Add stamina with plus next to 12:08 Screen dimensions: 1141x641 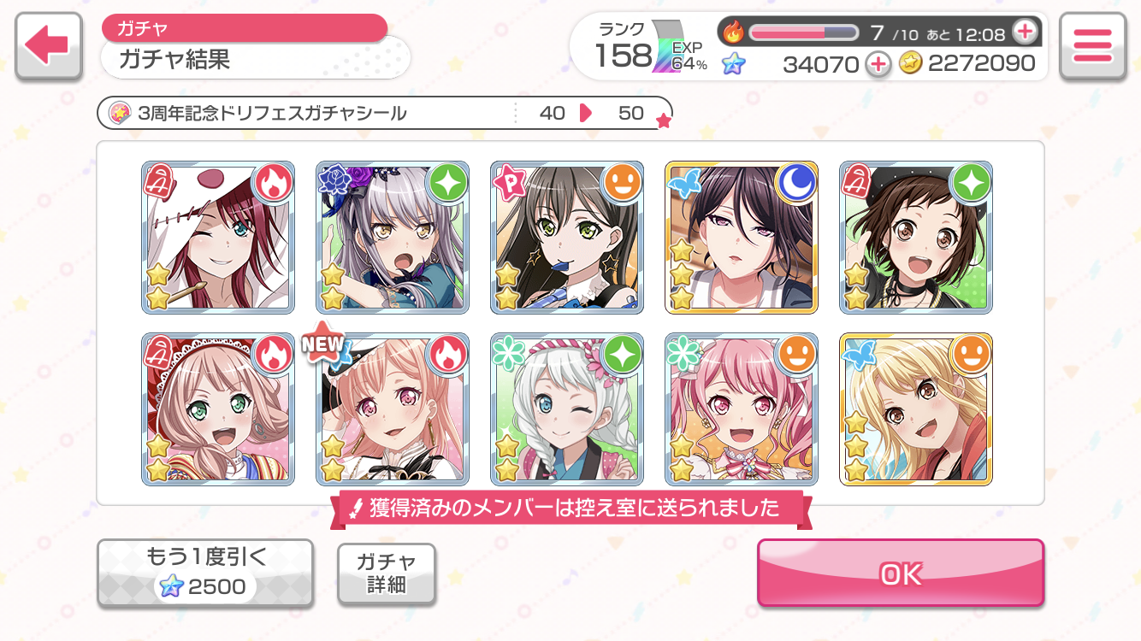point(1025,32)
